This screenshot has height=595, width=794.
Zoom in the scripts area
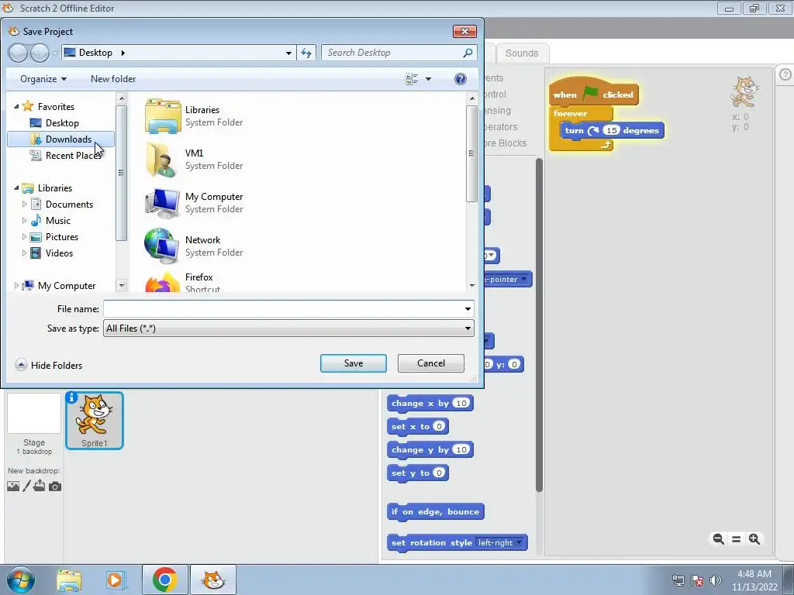tap(754, 539)
